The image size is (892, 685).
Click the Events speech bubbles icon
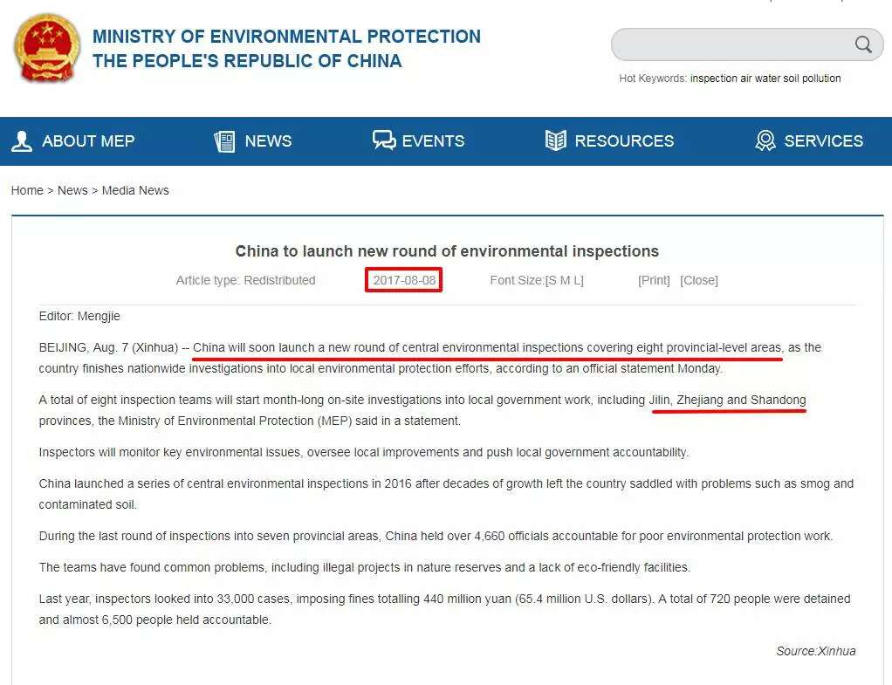pos(384,141)
